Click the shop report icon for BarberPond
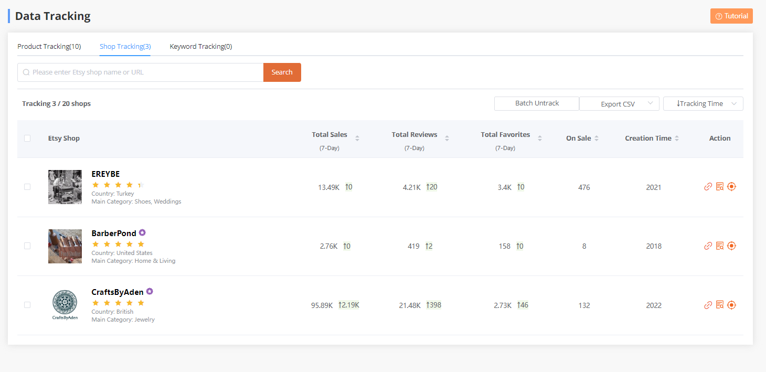The height and width of the screenshot is (372, 766). click(719, 246)
